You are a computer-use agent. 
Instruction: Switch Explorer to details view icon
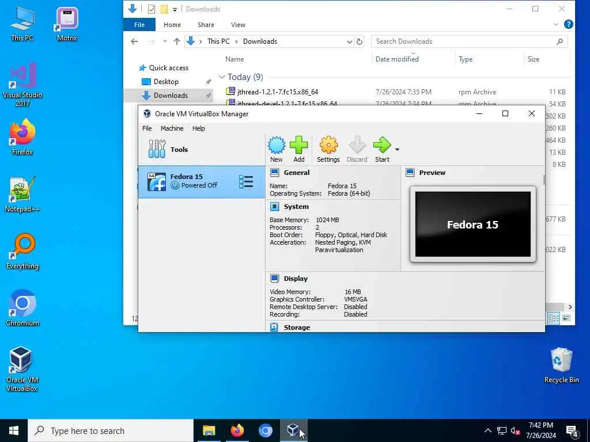(554, 318)
